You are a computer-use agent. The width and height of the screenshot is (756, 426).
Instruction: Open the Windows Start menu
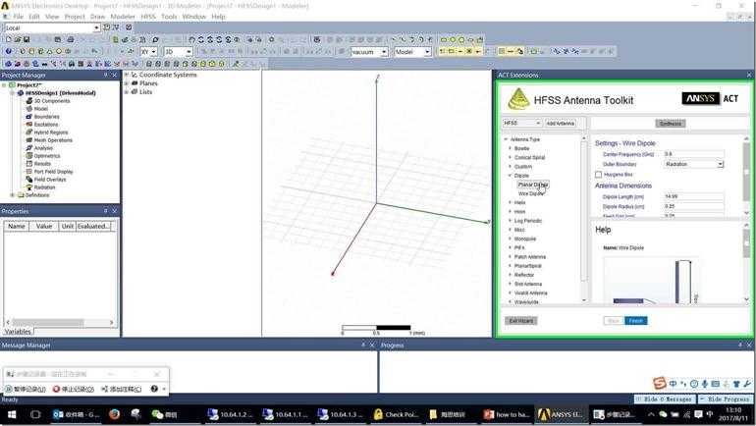(12, 414)
